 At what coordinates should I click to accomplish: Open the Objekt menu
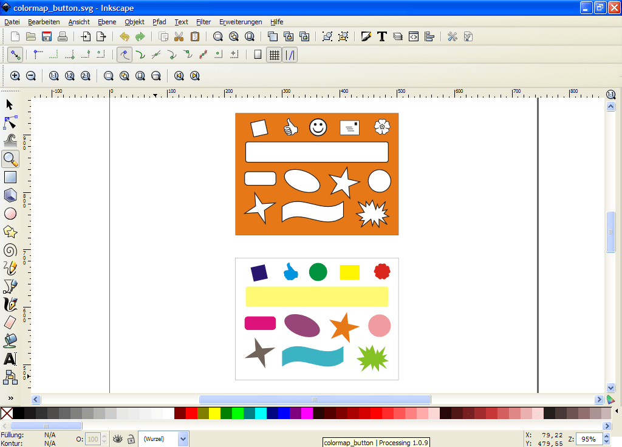click(x=134, y=22)
